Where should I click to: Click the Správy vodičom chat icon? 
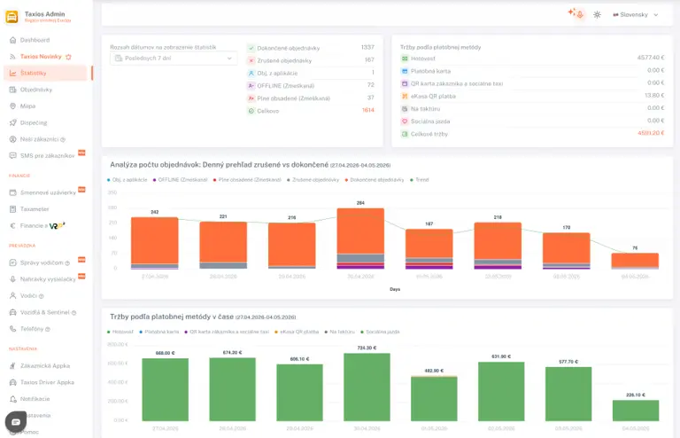[x=12, y=262]
